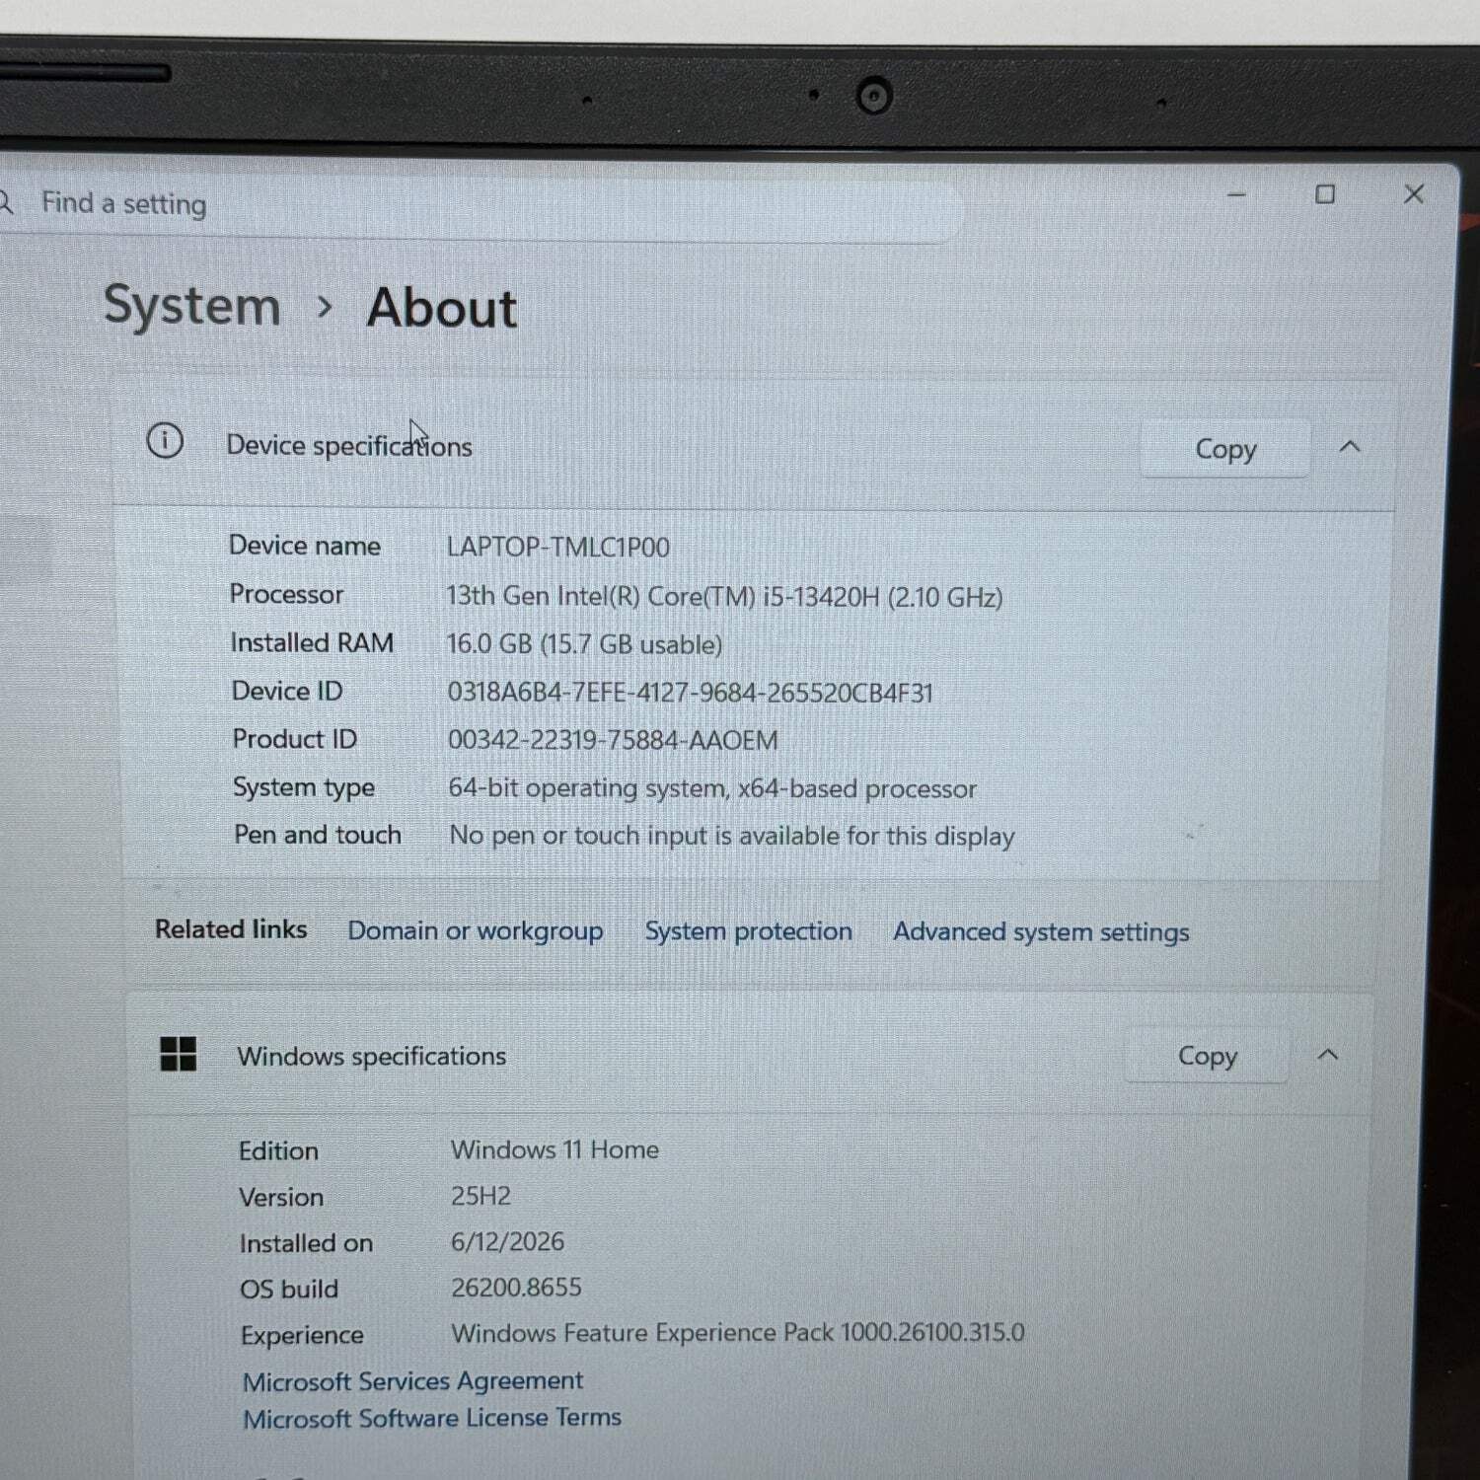Select the Device ID value starting 0318A6B4
The height and width of the screenshot is (1480, 1480).
pos(690,693)
